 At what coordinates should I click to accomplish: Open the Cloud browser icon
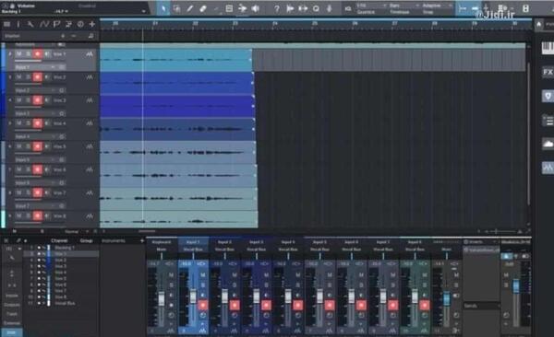tap(548, 144)
